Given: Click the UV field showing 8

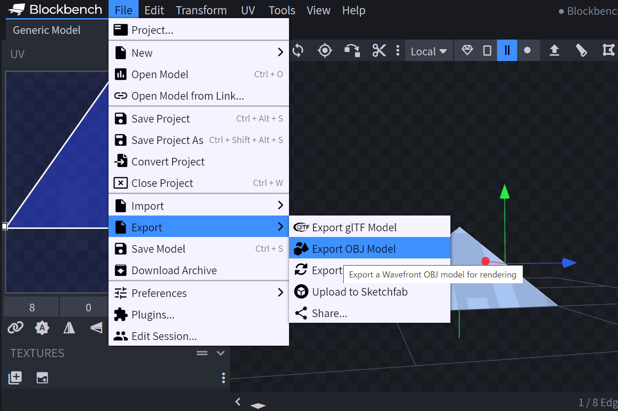Looking at the screenshot, I should [31, 307].
